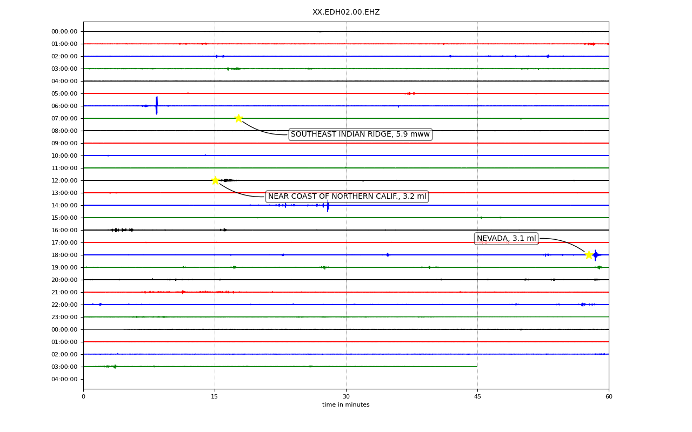Click the 45 tick label on x-axis
The width and height of the screenshot is (692, 432).
[477, 397]
